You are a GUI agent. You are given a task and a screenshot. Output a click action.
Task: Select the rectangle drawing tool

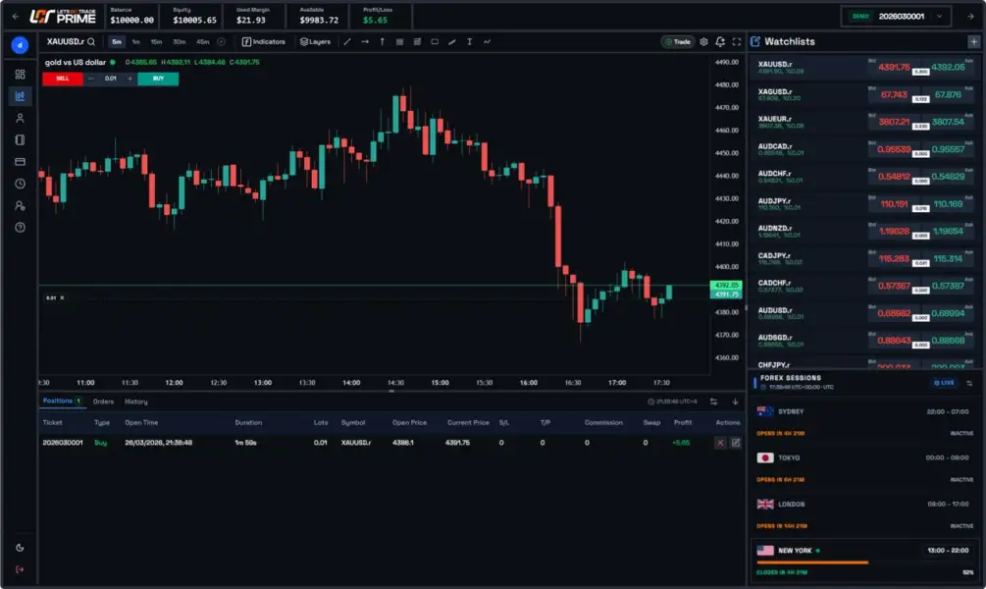click(435, 42)
